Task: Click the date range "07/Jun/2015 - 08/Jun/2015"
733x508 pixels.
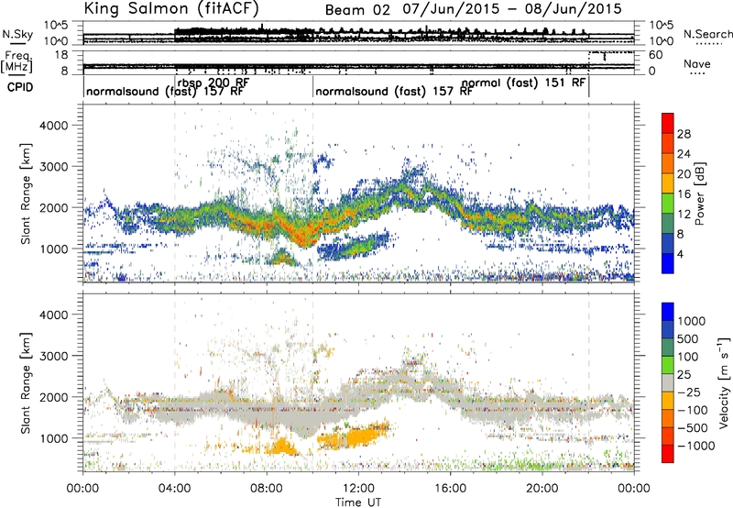Action: pyautogui.click(x=512, y=9)
